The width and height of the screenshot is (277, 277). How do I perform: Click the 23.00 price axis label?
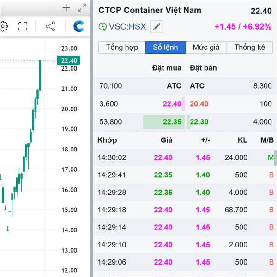69,48
